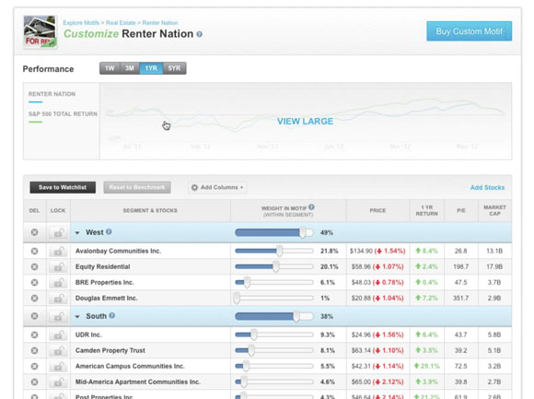Open the Add Columns dropdown

217,187
